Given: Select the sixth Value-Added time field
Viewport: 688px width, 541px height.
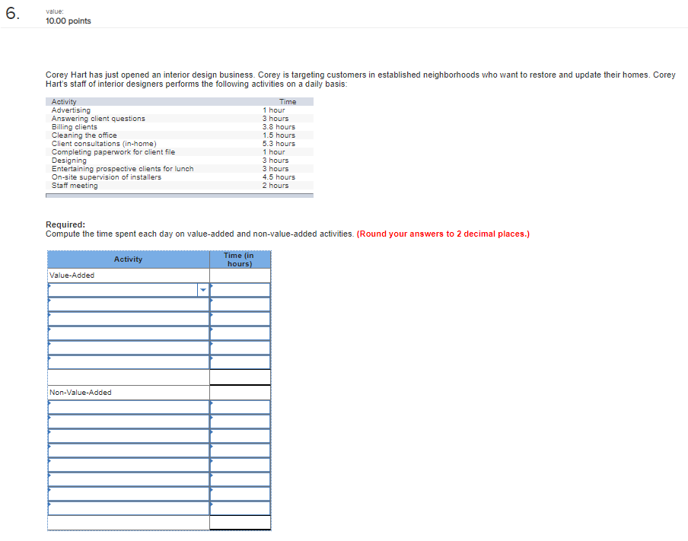Looking at the screenshot, I should [240, 362].
